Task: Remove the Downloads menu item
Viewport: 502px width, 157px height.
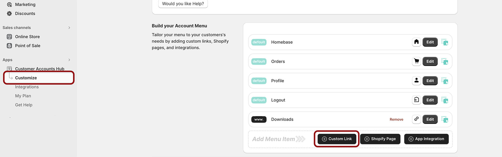Action: (396, 119)
